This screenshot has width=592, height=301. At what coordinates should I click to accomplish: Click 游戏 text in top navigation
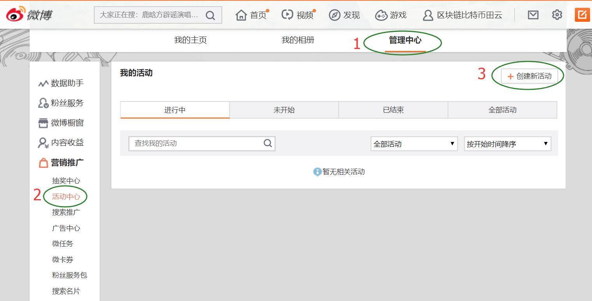click(398, 15)
